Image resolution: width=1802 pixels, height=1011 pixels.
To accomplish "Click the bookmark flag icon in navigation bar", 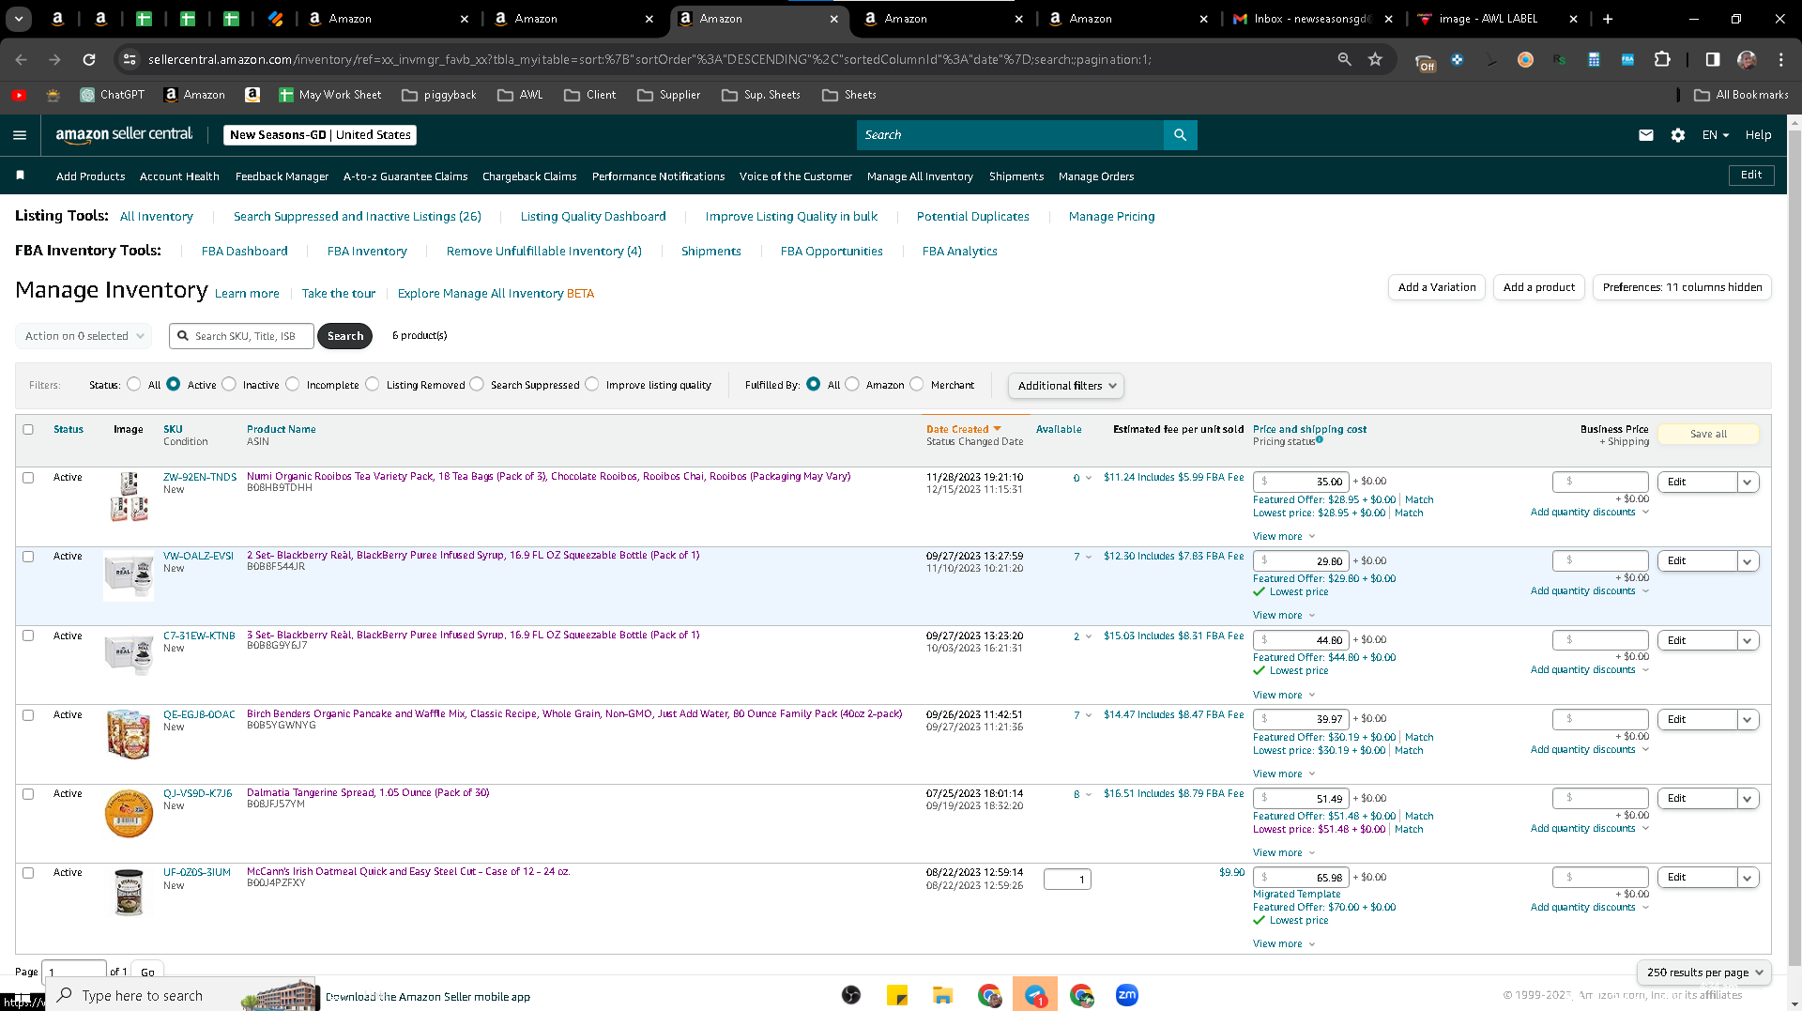I will [x=21, y=176].
